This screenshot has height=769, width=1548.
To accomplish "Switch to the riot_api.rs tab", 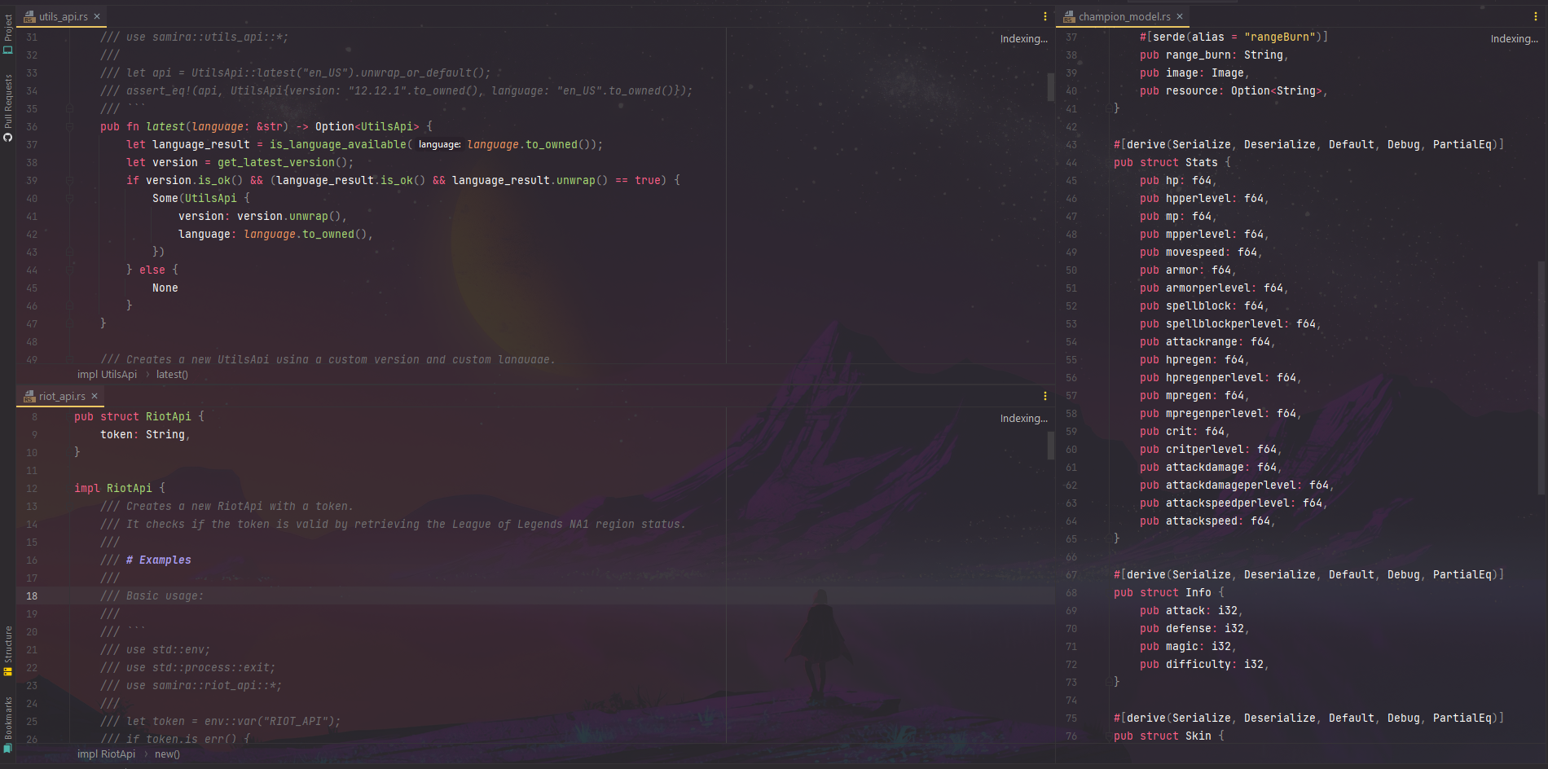I will pyautogui.click(x=64, y=396).
